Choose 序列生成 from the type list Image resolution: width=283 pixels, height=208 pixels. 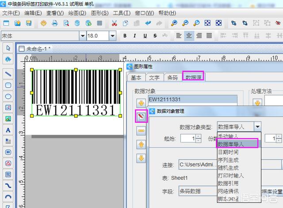(x=239, y=160)
